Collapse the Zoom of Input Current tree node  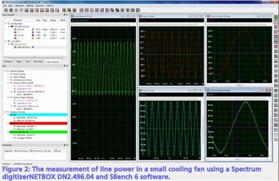pyautogui.click(x=8, y=83)
